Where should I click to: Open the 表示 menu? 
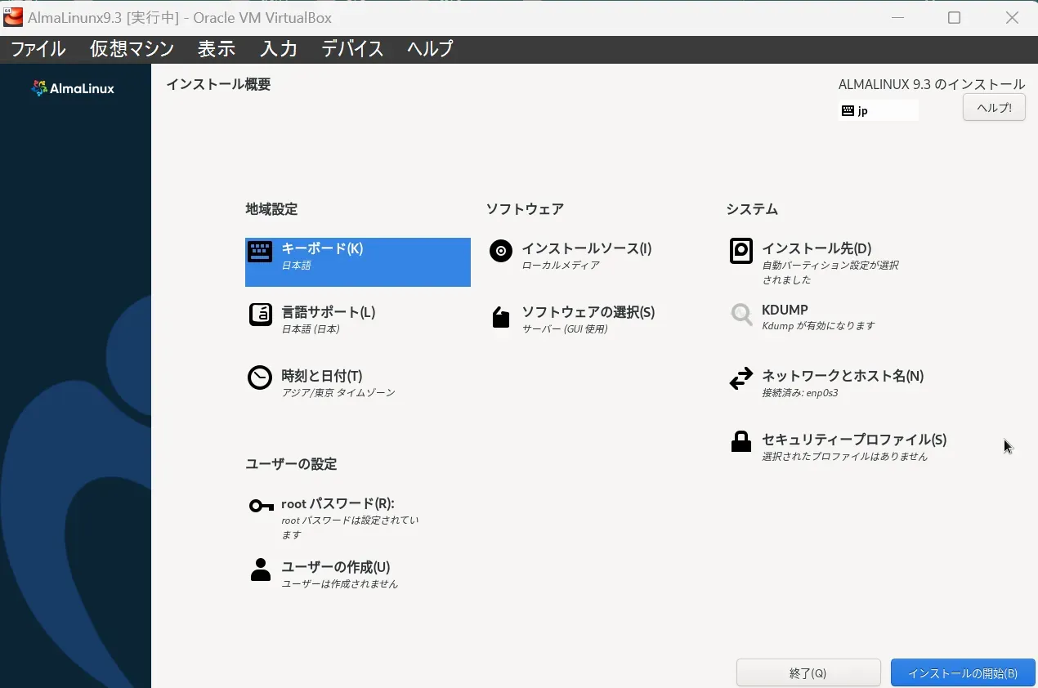click(x=217, y=49)
